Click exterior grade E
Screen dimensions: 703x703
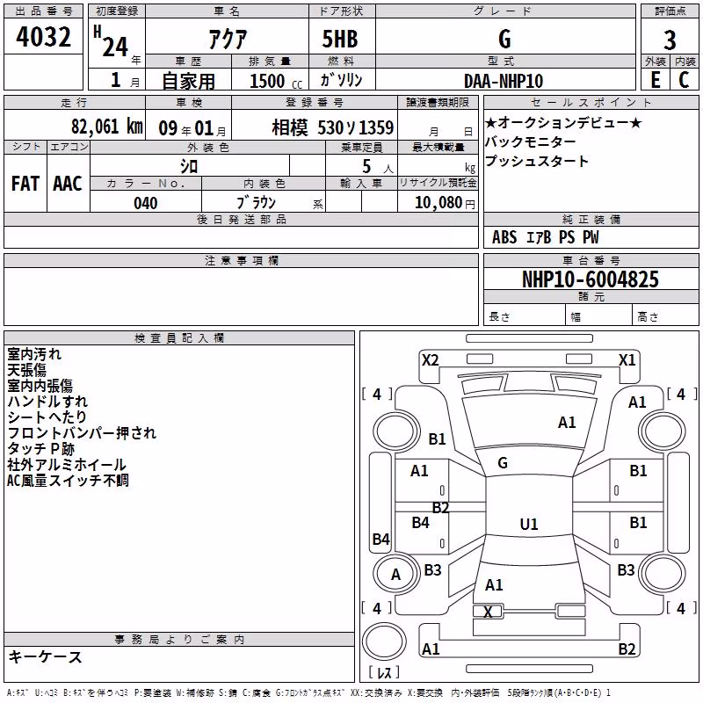[x=656, y=80]
